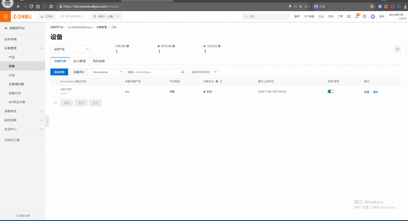Click the device status filter funnel
This screenshot has width=408, height=221.
tap(221, 82)
